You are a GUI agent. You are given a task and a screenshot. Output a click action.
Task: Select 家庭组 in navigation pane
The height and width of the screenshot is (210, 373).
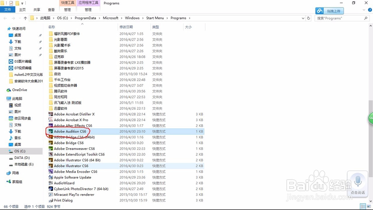[x=17, y=182]
